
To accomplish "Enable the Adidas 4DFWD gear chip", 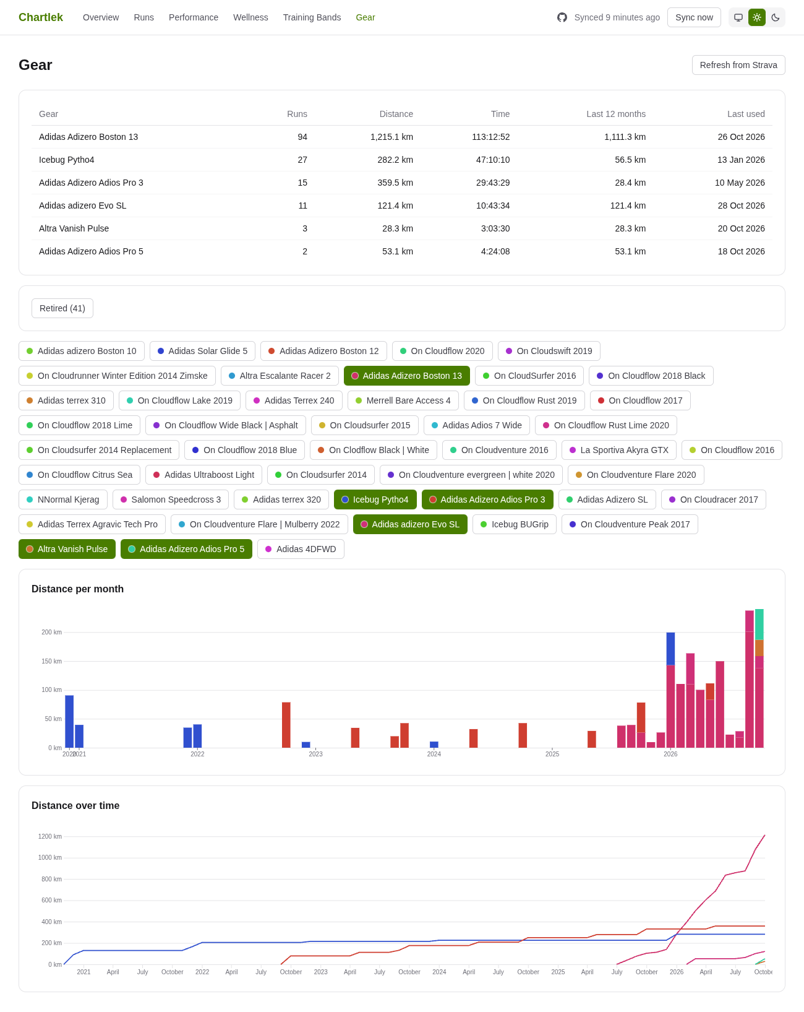I will 301,549.
